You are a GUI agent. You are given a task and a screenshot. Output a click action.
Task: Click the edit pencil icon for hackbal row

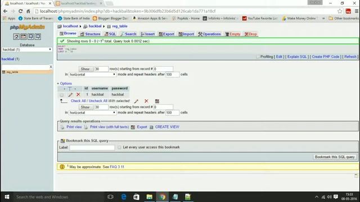coord(70,95)
